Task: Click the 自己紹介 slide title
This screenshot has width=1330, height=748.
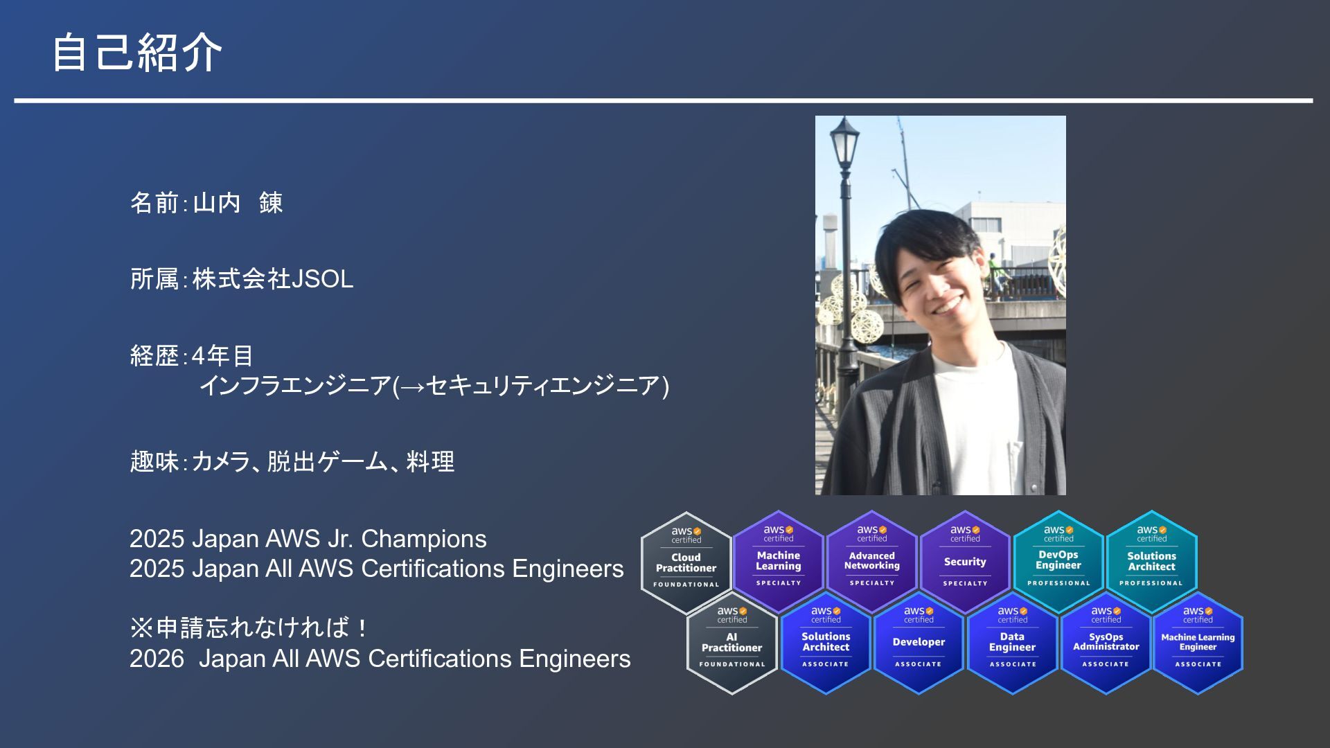Action: tap(137, 53)
